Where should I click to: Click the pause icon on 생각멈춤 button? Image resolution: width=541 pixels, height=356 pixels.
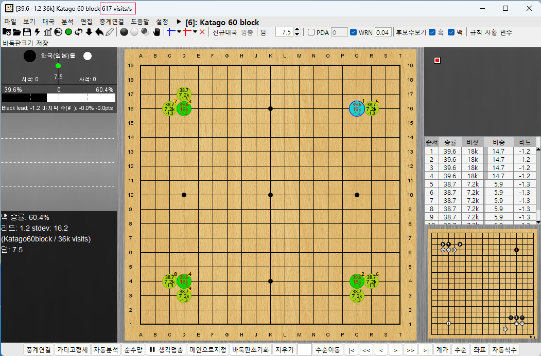tap(152, 349)
